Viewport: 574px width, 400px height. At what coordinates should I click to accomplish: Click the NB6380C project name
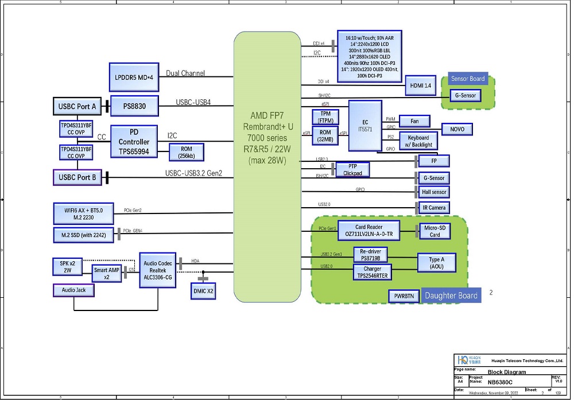[500, 382]
